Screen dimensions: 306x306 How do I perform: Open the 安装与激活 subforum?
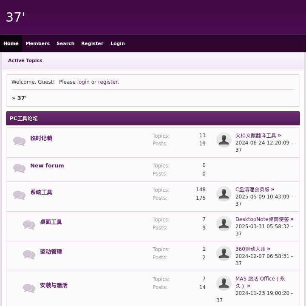click(54, 286)
